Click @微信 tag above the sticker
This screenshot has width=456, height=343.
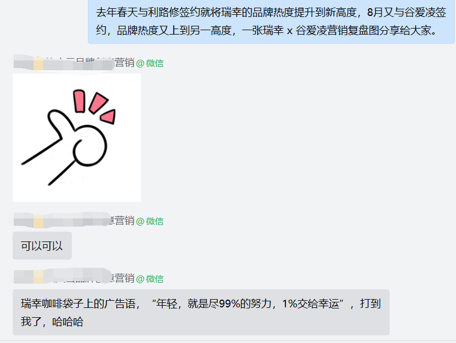point(150,63)
